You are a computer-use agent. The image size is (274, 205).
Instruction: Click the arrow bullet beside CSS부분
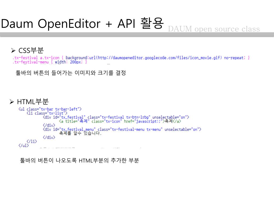[x=13, y=50]
